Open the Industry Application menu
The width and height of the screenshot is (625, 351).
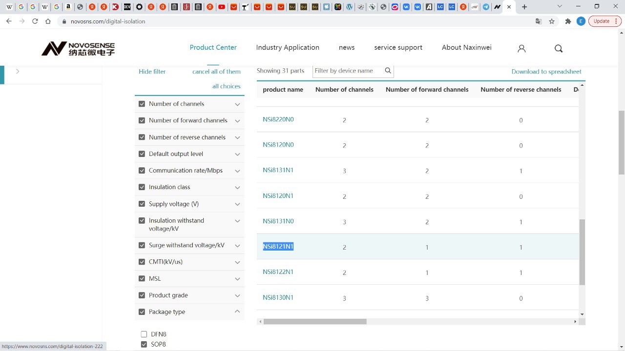point(288,47)
